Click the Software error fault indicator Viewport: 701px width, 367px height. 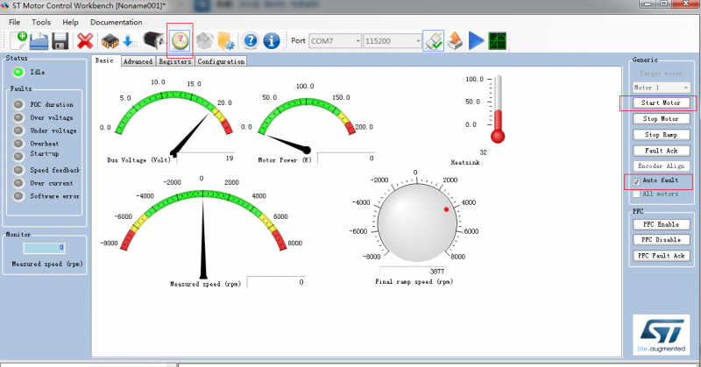[x=18, y=196]
